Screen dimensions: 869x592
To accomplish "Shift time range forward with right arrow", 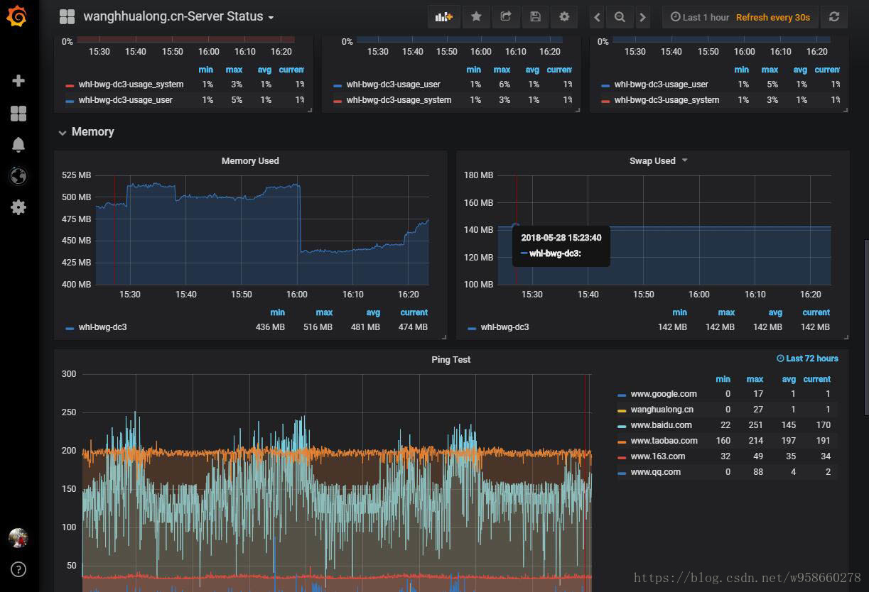I will click(642, 17).
